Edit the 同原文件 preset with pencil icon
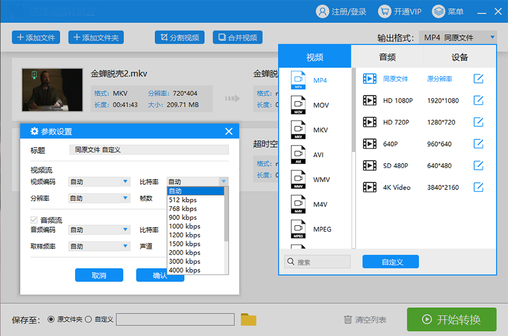This screenshot has width=508, height=336. coord(478,79)
